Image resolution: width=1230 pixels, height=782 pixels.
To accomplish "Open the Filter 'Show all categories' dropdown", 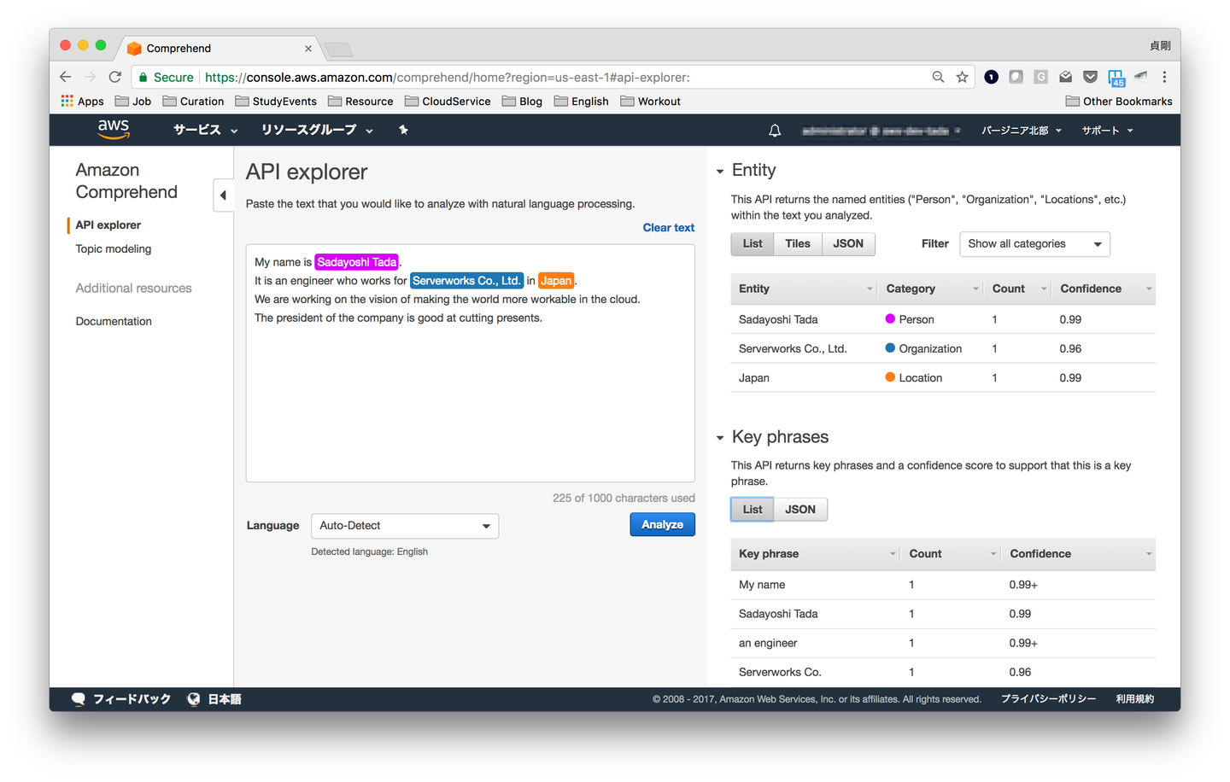I will [x=1034, y=244].
